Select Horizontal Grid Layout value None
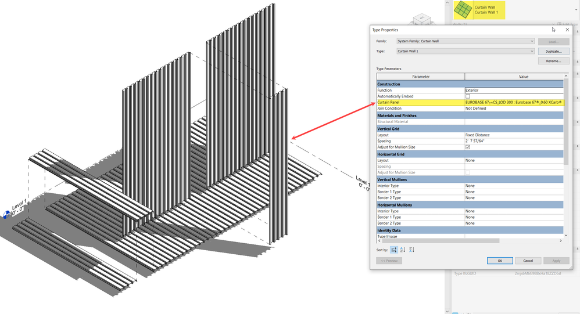The height and width of the screenshot is (314, 580). click(x=514, y=160)
